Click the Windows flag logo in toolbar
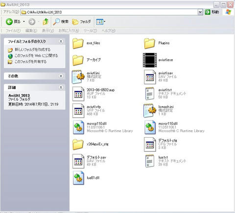This screenshot has height=213, width=235. tap(228, 12)
